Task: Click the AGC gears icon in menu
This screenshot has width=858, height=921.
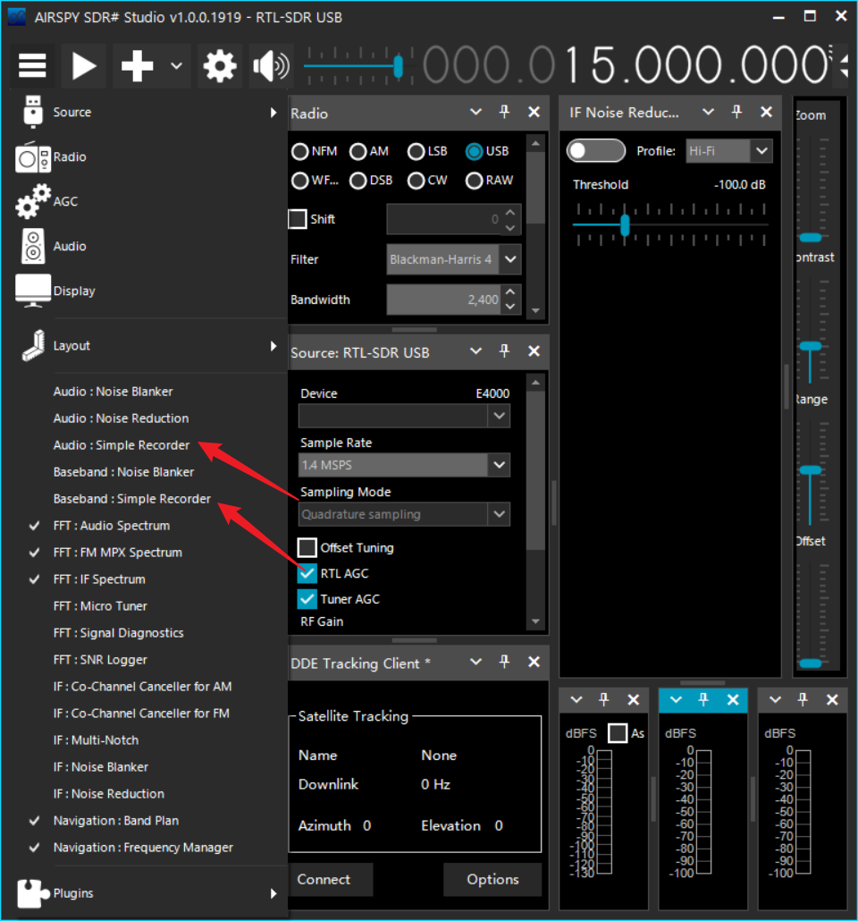Action: [x=34, y=202]
